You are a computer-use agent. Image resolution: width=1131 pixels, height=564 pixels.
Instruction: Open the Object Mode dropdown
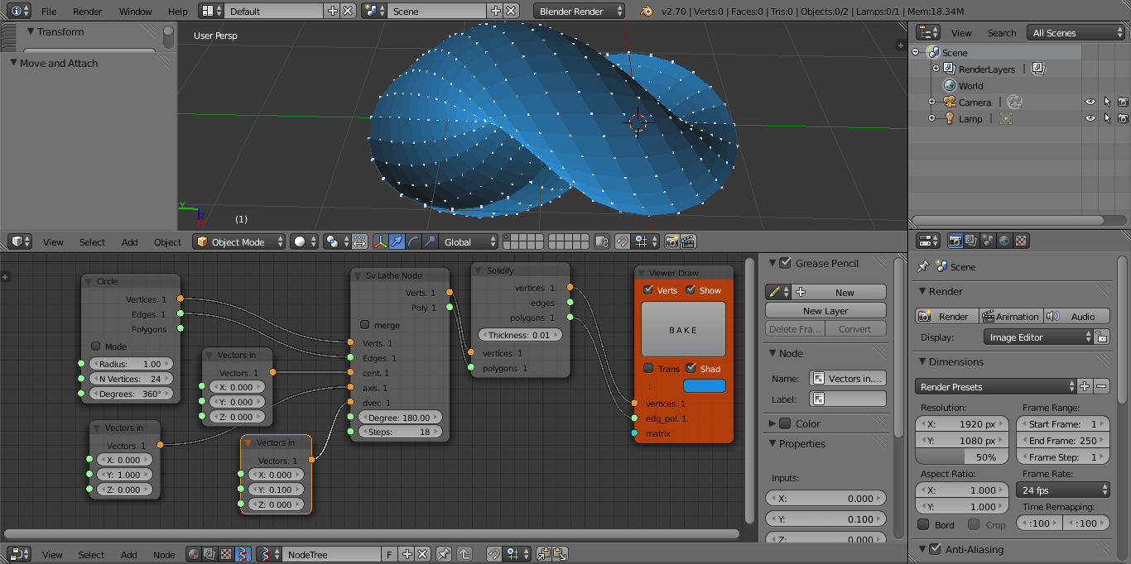[x=238, y=241]
